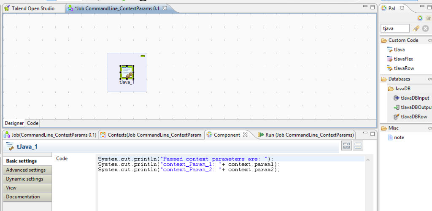432x211 pixels.
Task: Switch component view to table layout icon
Action: (347, 146)
